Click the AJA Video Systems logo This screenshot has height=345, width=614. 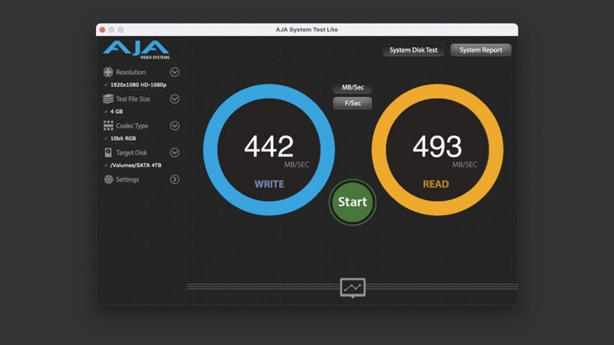pos(137,50)
